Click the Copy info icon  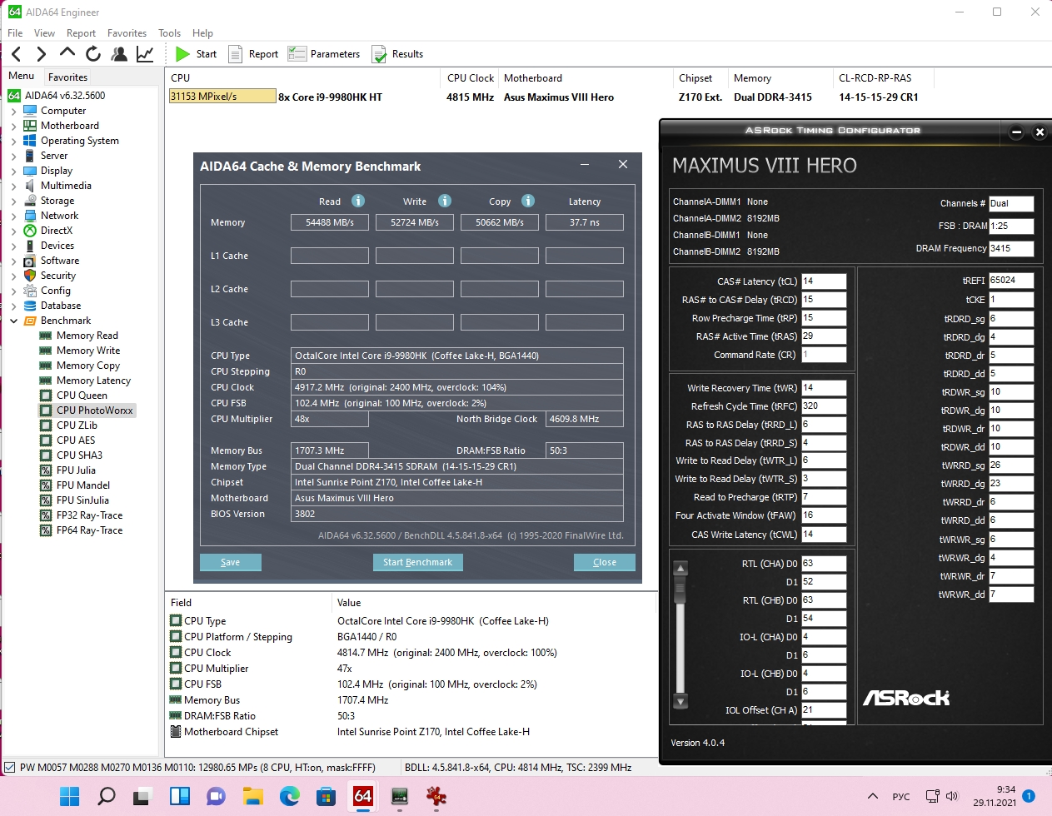coord(528,201)
